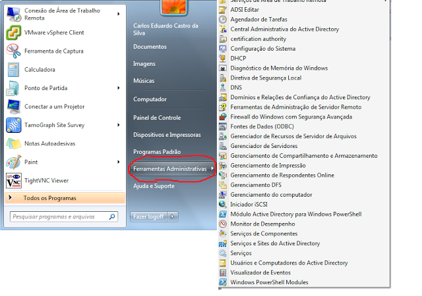The image size is (422, 296).
Task: Open Computador from the Start menu
Action: [150, 99]
